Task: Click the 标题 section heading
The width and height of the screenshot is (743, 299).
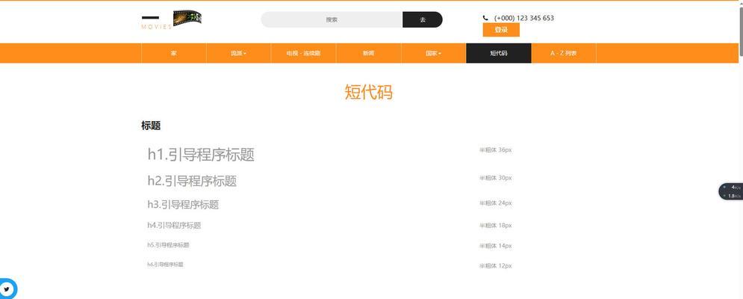Action: (151, 126)
